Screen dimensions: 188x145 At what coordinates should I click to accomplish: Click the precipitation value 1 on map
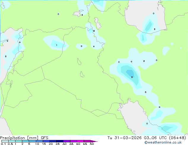click(x=57, y=45)
